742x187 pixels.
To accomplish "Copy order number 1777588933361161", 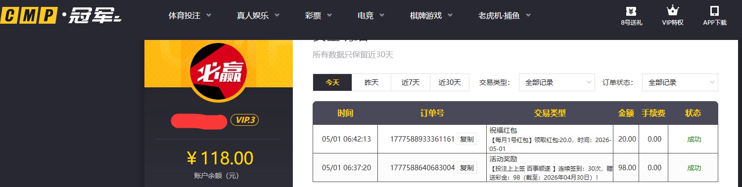I will click(466, 139).
